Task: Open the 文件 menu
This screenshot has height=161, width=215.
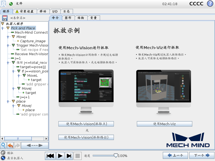Action: point(19,3)
